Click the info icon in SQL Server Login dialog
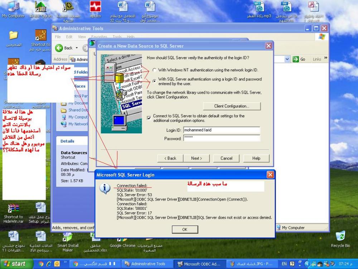 [x=105, y=189]
